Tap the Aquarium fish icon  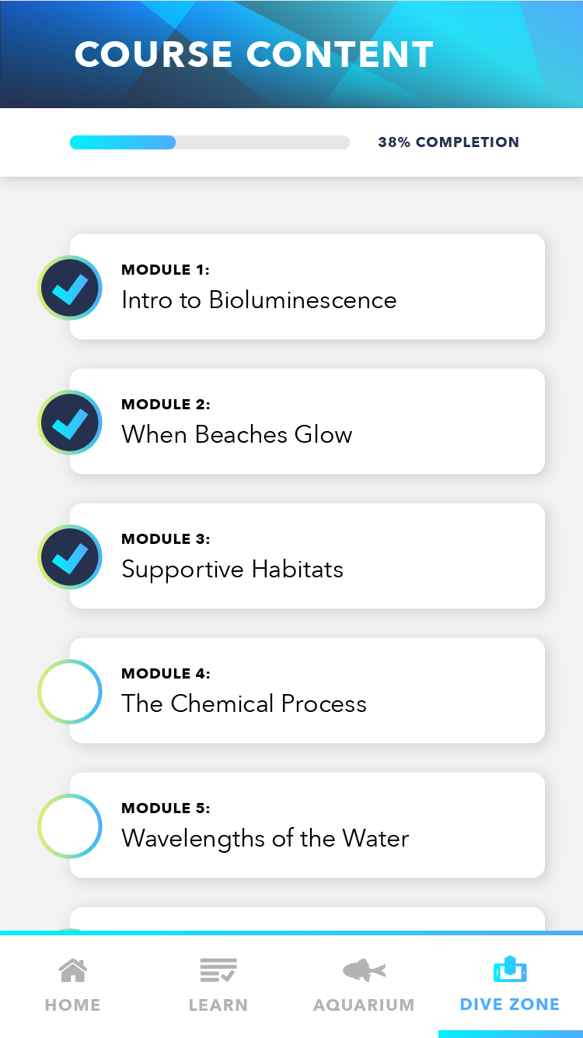coord(364,970)
